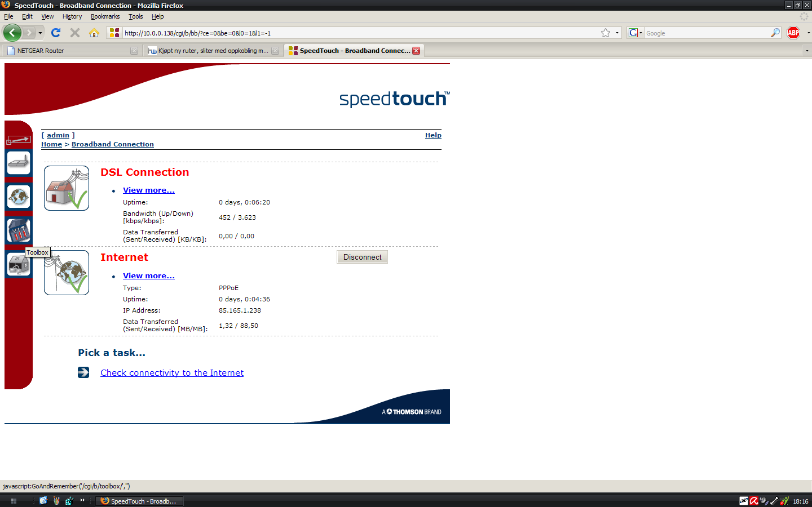Open the View menu
The image size is (812, 507).
(x=47, y=16)
